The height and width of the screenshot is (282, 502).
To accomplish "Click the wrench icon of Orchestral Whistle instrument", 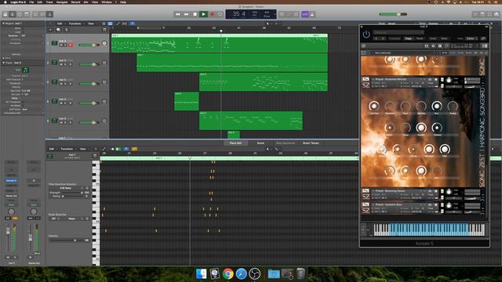I will click(366, 79).
